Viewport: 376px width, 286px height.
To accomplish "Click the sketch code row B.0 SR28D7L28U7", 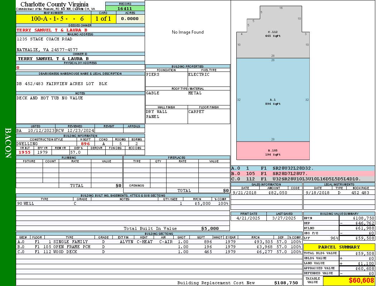I will [x=303, y=174].
